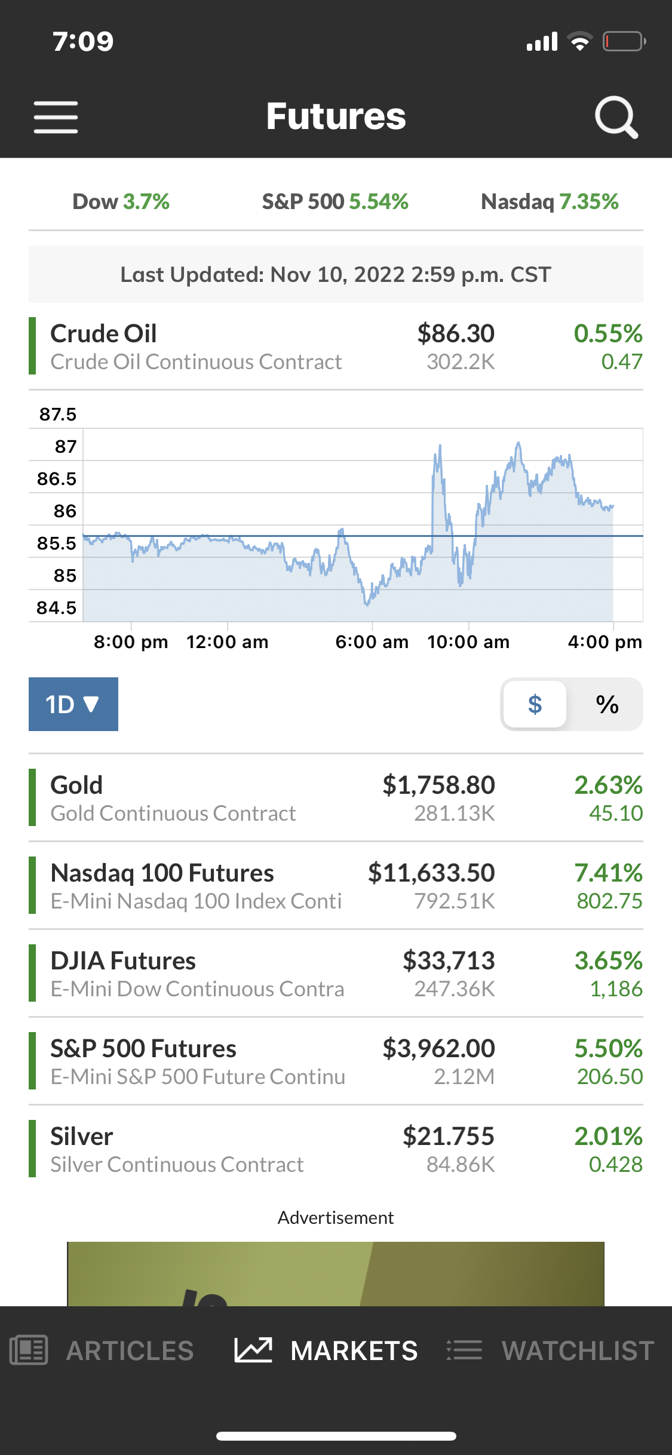Viewport: 672px width, 1455px height.
Task: Tap the Wi-Fi status icon
Action: 579,42
